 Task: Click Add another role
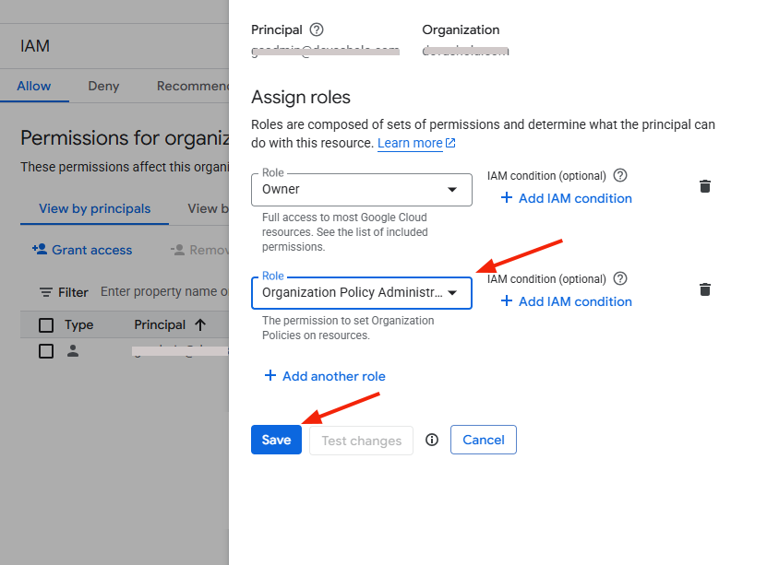[x=325, y=376]
